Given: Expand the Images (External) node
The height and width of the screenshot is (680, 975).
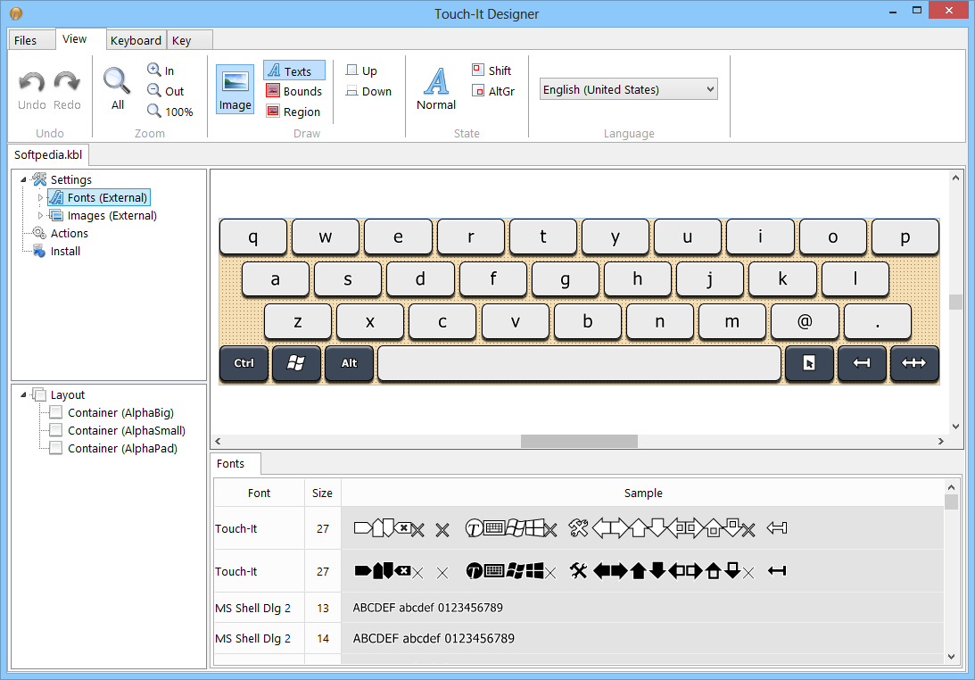Looking at the screenshot, I should [40, 215].
